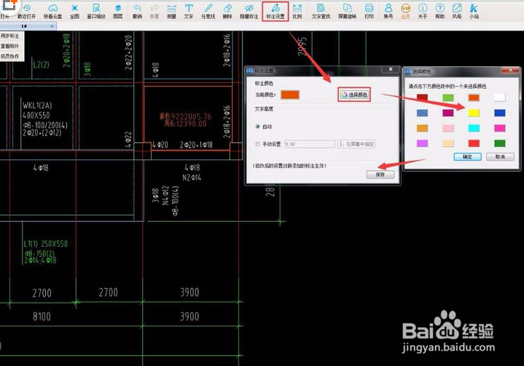
Task: Choose 同步标注 from the side menu
Action: [x=10, y=36]
